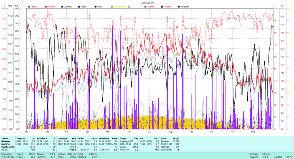294x159 pixels.
Task: Select the 'Taupunkt' legend label
Action: 151,7
